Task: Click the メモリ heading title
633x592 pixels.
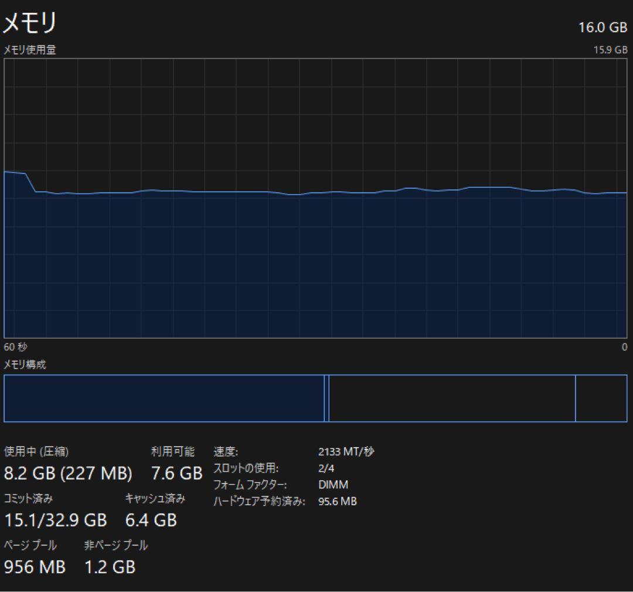Action: (x=30, y=23)
